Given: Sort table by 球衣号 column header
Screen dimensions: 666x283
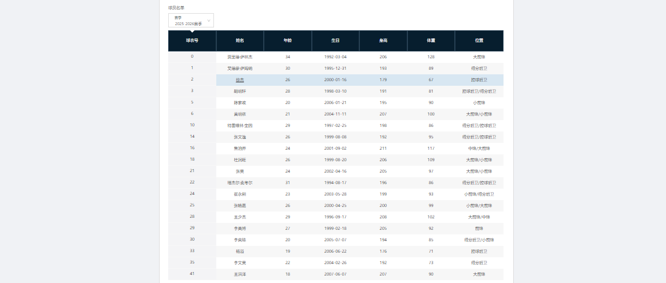Looking at the screenshot, I should [x=192, y=41].
